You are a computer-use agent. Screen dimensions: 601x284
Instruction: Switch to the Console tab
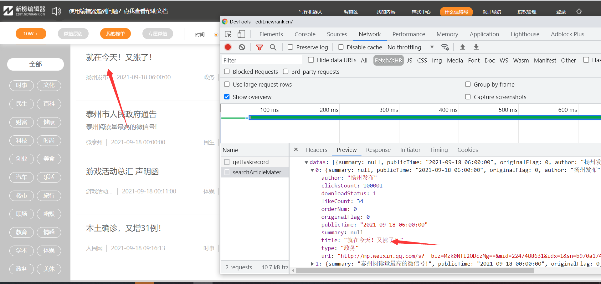click(x=305, y=34)
